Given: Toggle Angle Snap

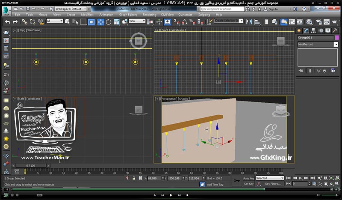Looking at the screenshot, I should (185, 22).
